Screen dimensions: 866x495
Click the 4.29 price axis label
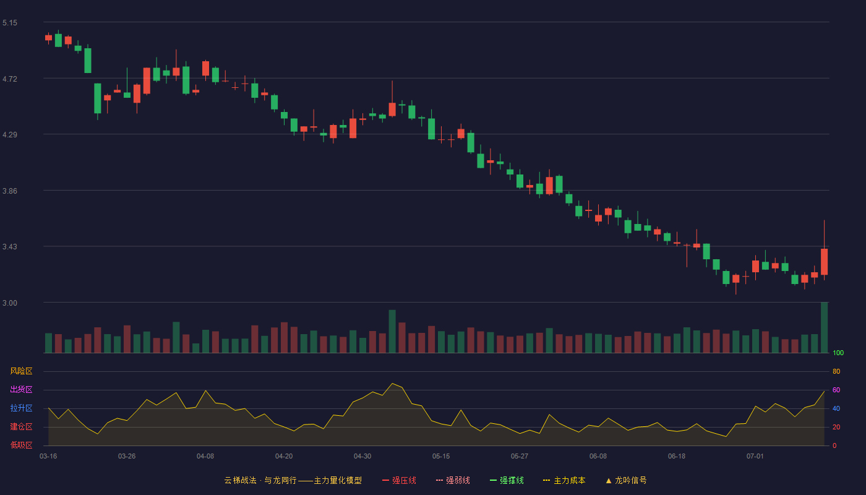point(10,135)
